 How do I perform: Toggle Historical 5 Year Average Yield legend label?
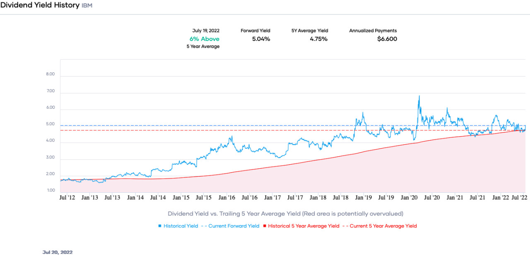point(304,226)
